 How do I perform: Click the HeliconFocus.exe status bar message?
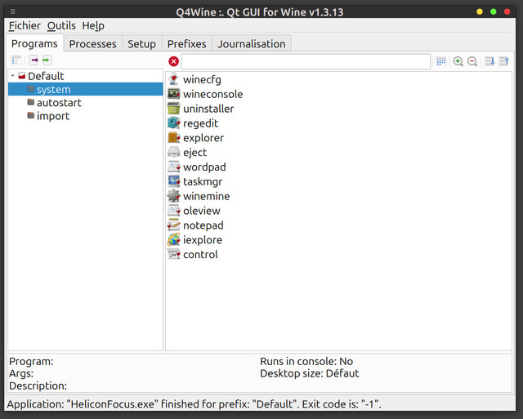[194, 404]
